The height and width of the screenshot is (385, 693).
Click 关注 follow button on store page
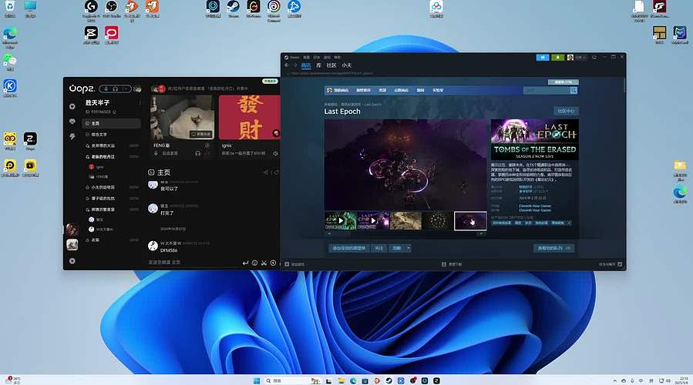tap(378, 248)
